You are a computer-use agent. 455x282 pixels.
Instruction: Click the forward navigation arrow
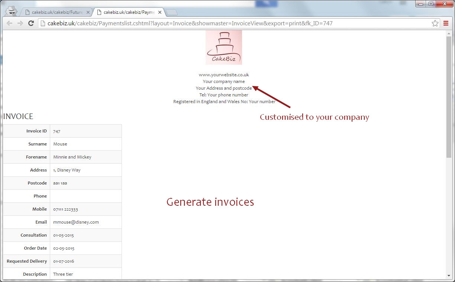point(20,23)
